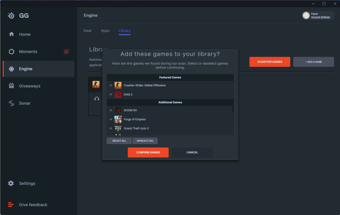Select the Engine chip icon
The width and height of the screenshot is (340, 215).
click(x=12, y=69)
